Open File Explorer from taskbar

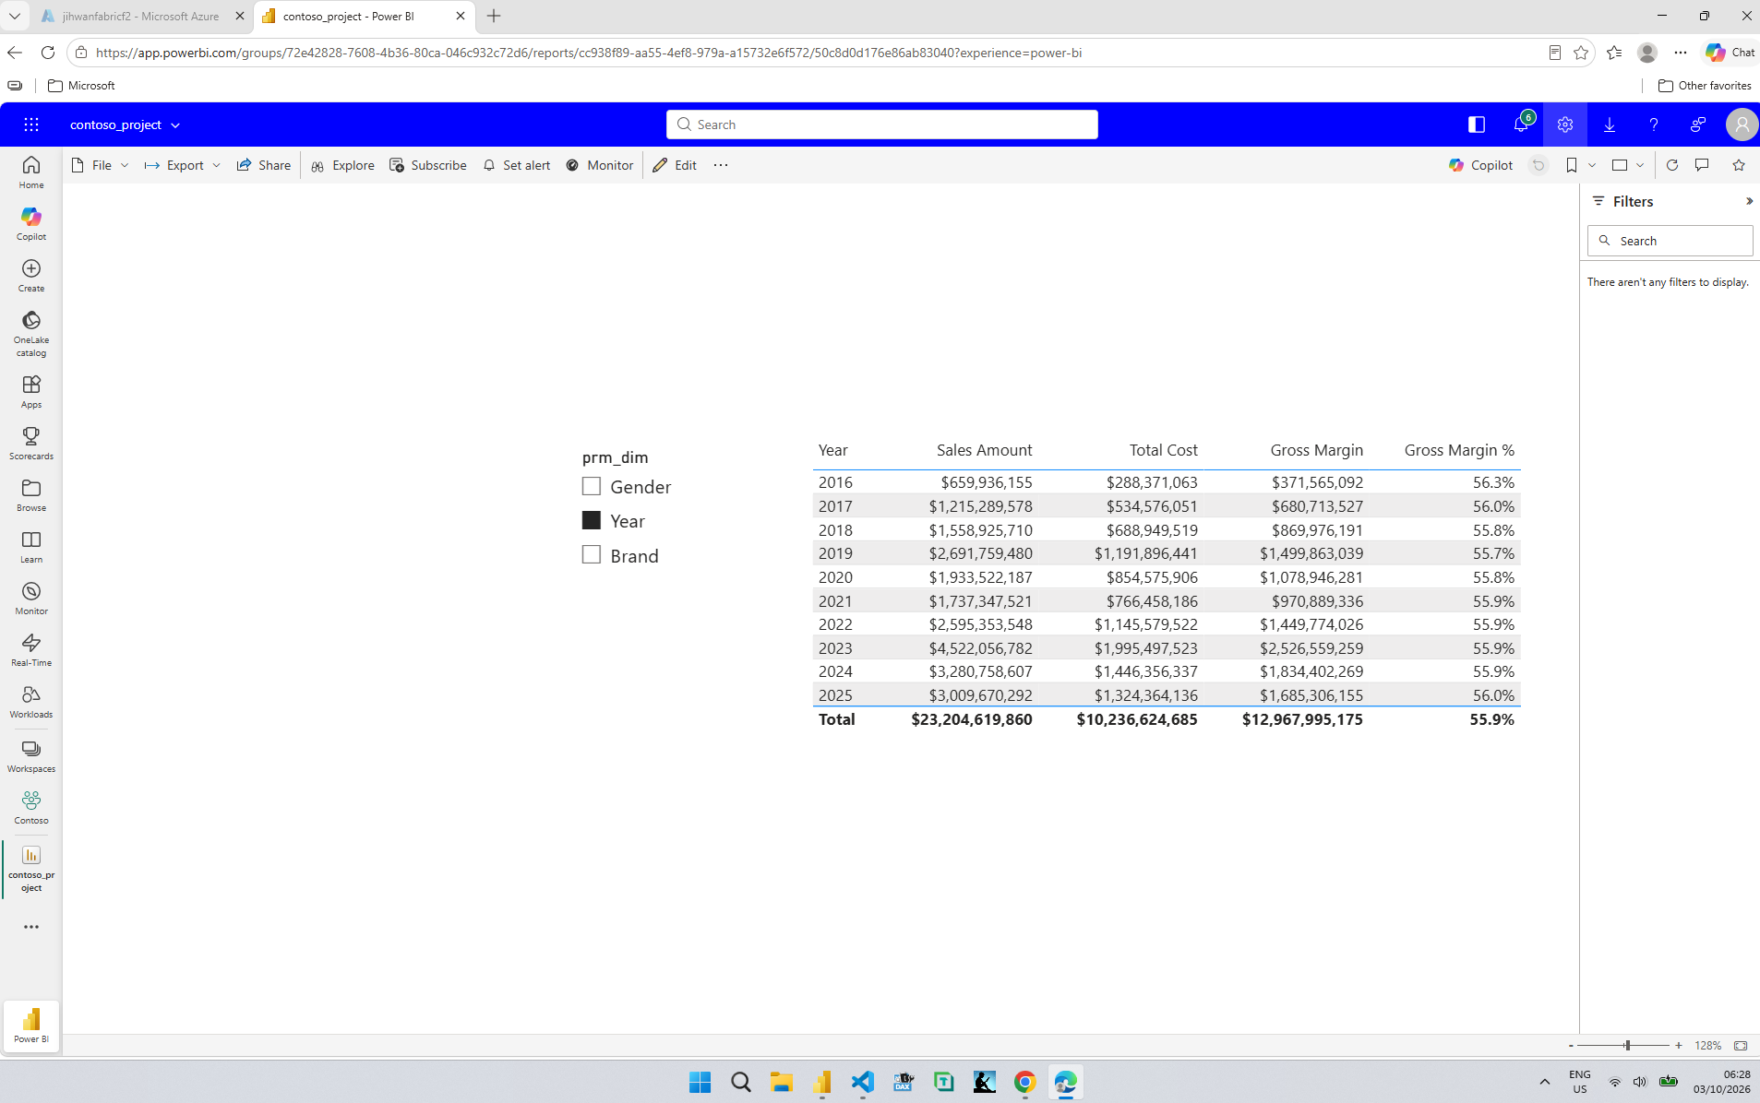coord(781,1081)
